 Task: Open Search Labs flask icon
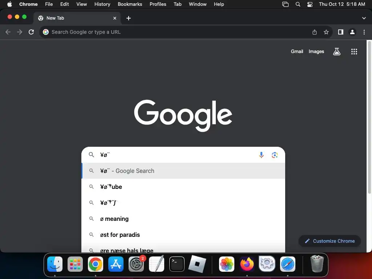(x=337, y=52)
